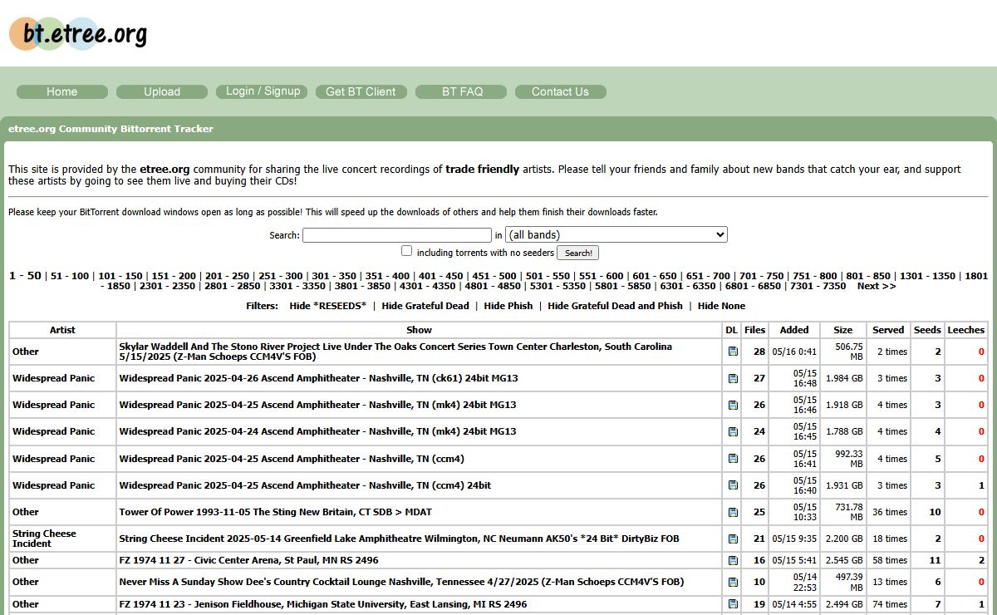The height and width of the screenshot is (615, 997).
Task: Open FZ 1974 11 27 Civic Center show
Action: pyautogui.click(x=248, y=560)
